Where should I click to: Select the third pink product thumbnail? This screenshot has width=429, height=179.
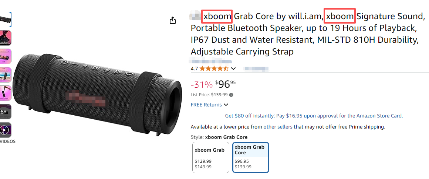[x=6, y=56]
